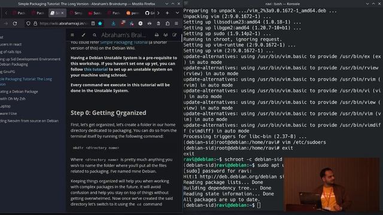The image size is (383, 215).
Task: Click 'Processing triggers for libc-bin' line
Action: pos(245,137)
